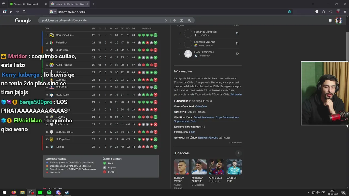This screenshot has width=349, height=196.
Task: Open Supercopa de Chile link
Action: pyautogui.click(x=185, y=121)
